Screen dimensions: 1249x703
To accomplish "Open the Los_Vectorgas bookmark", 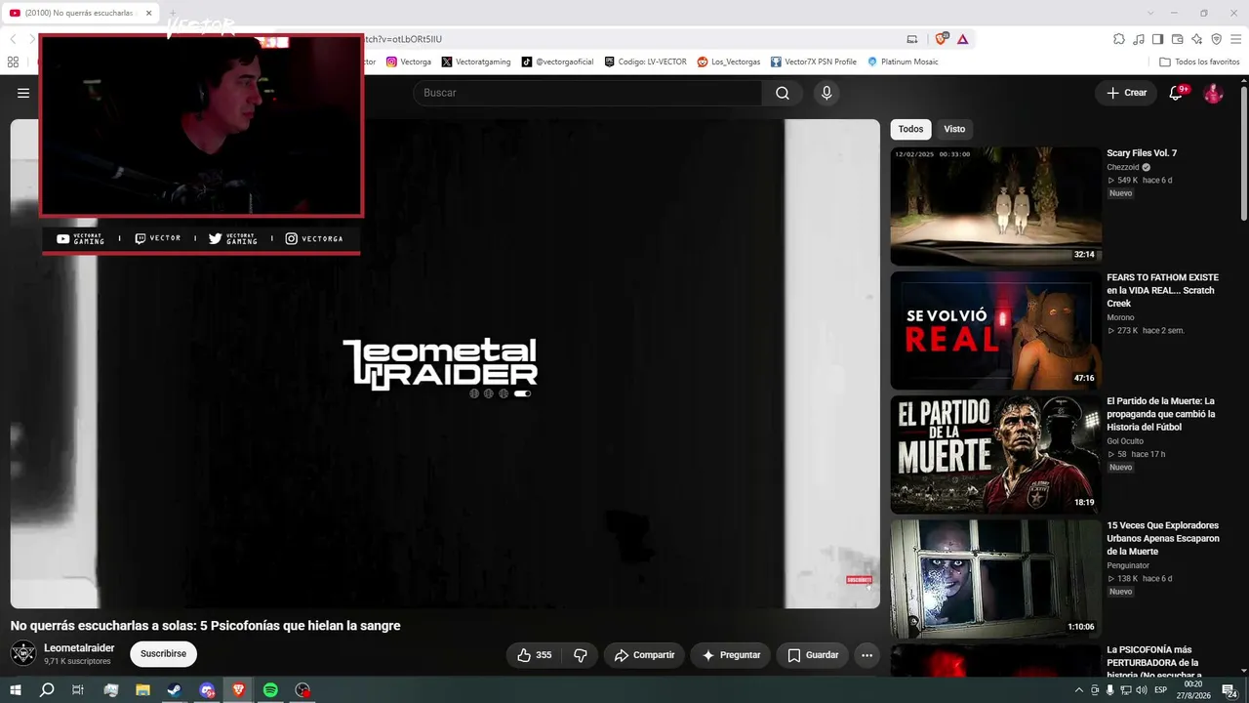I will [x=729, y=62].
